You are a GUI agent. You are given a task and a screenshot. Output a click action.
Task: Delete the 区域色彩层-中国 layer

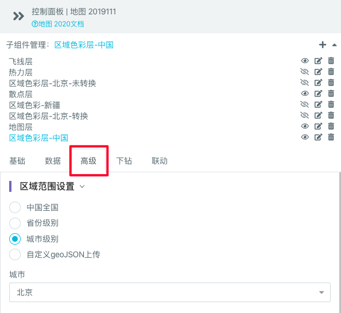tap(331, 137)
